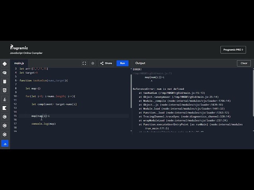Viewport: 254px width, 190px height.
Task: Toggle light/dark theme with sun icon
Action: (92, 63)
